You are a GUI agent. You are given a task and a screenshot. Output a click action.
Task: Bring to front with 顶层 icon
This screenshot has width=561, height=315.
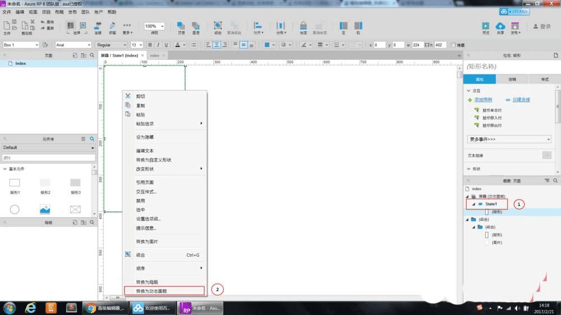181,25
